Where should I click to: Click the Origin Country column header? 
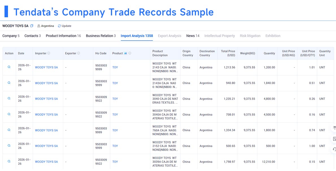pos(188,53)
